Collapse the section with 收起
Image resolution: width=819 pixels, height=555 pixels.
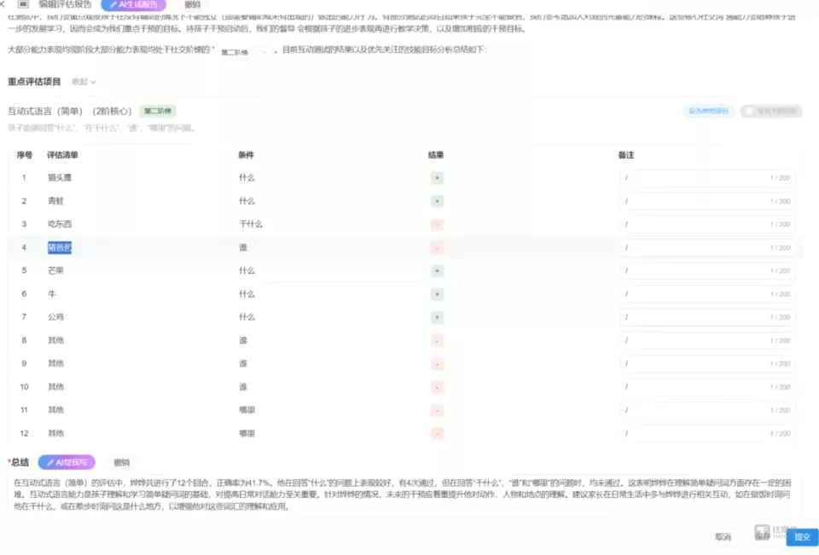point(84,82)
